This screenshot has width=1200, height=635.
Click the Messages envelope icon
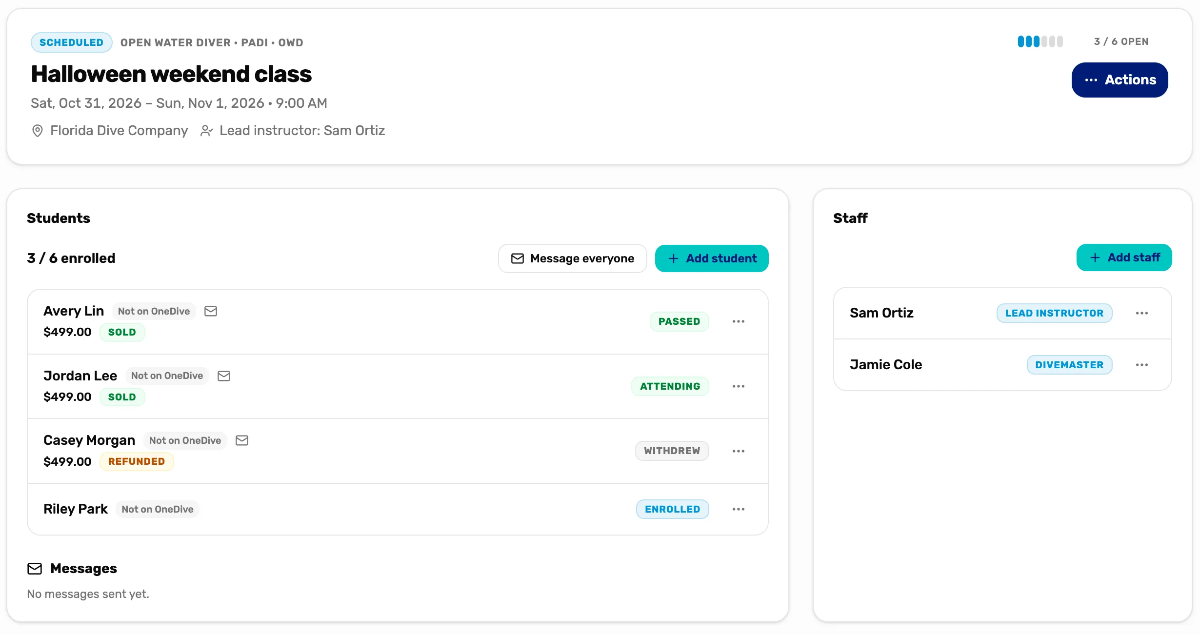pos(35,569)
